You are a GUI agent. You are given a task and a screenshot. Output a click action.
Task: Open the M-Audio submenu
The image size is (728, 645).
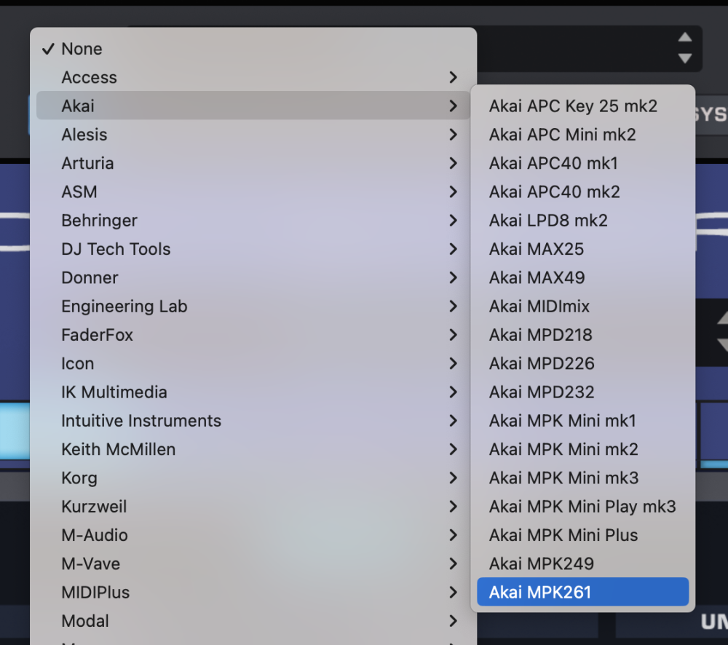point(95,535)
